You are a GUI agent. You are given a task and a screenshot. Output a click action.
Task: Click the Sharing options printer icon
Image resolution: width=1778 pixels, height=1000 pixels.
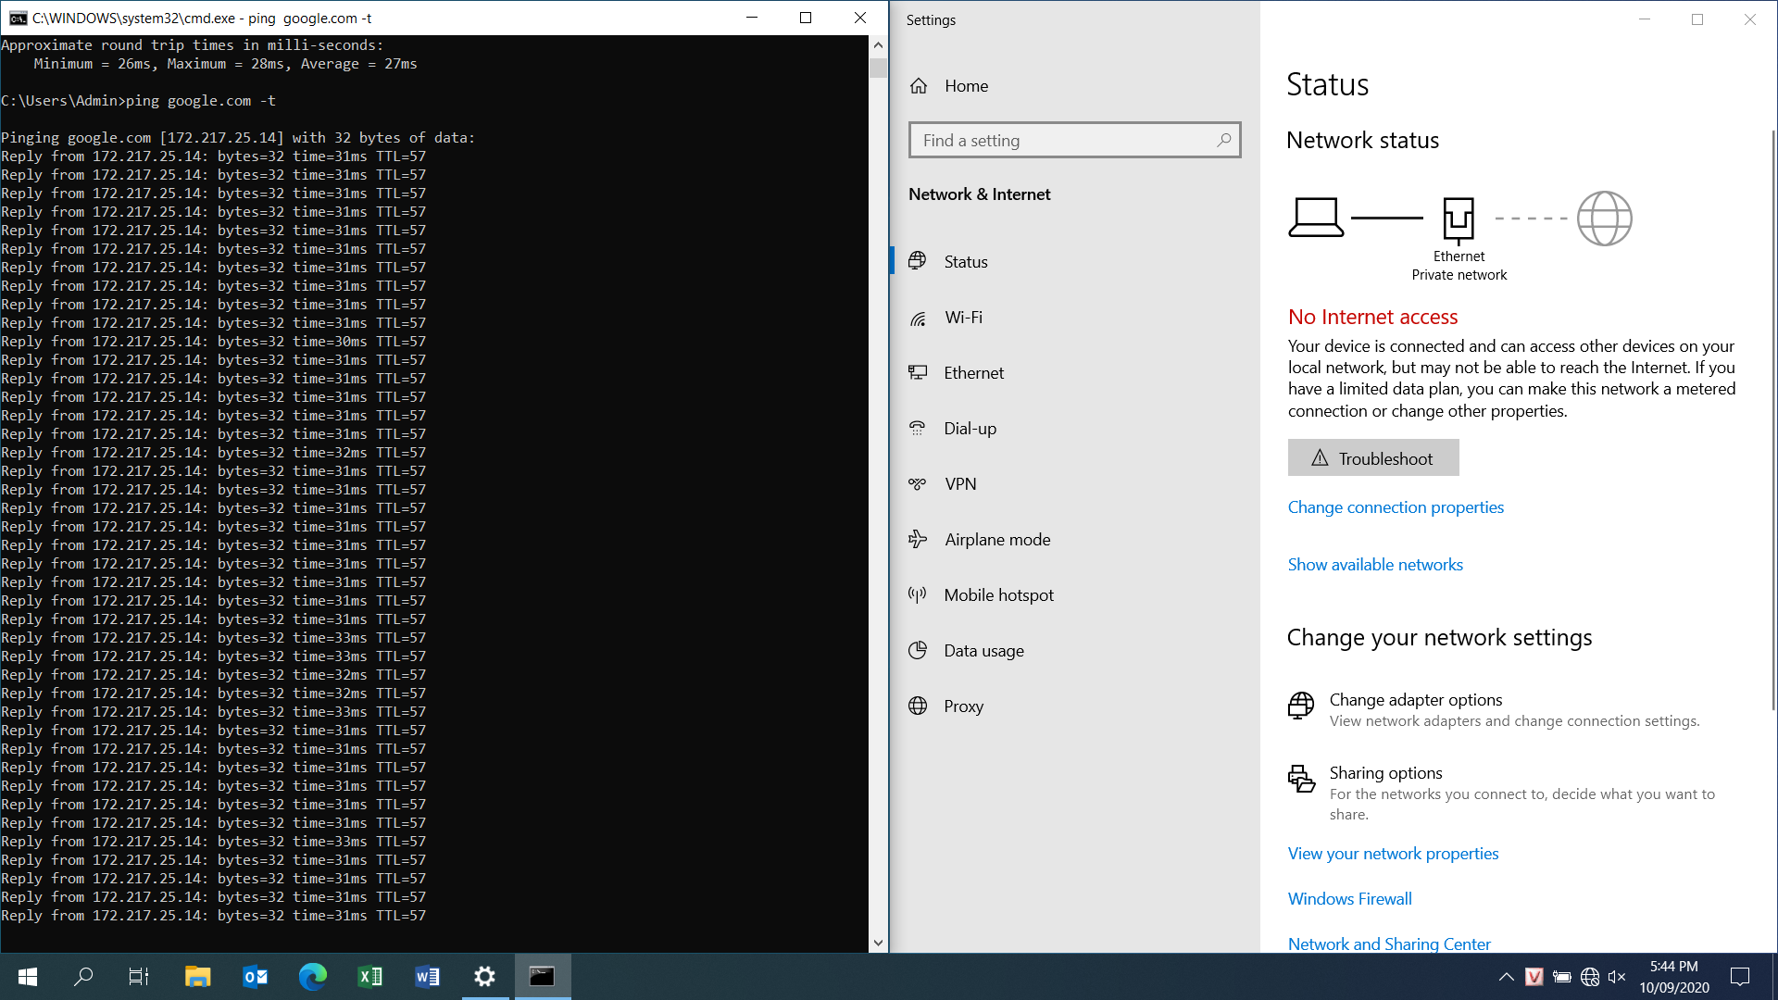[x=1301, y=779]
